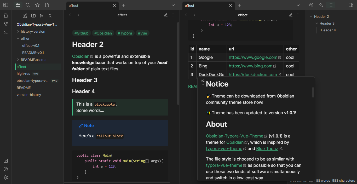The width and height of the screenshot is (357, 184).
Task: Close the right effect tab
Action: pyautogui.click(x=230, y=5)
